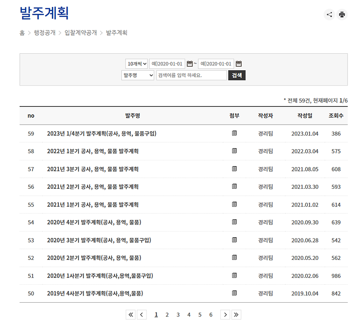The width and height of the screenshot is (349, 324).
Task: Open the calendar picker for the end date
Action: [x=238, y=63]
